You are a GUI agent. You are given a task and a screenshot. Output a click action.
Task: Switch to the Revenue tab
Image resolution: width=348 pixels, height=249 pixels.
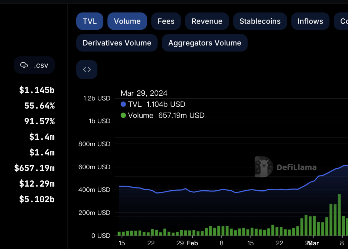(207, 21)
